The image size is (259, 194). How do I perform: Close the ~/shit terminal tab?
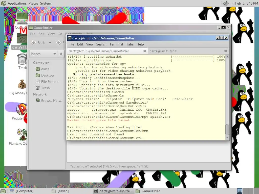[225, 51]
